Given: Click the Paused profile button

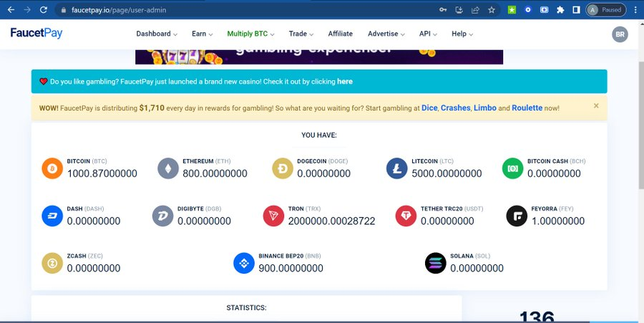Looking at the screenshot, I should click(x=606, y=10).
